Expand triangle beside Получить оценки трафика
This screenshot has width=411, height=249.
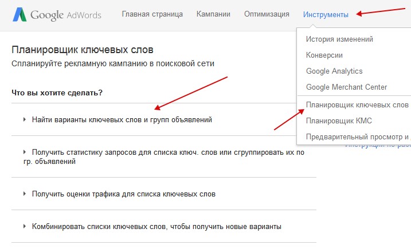click(x=25, y=194)
